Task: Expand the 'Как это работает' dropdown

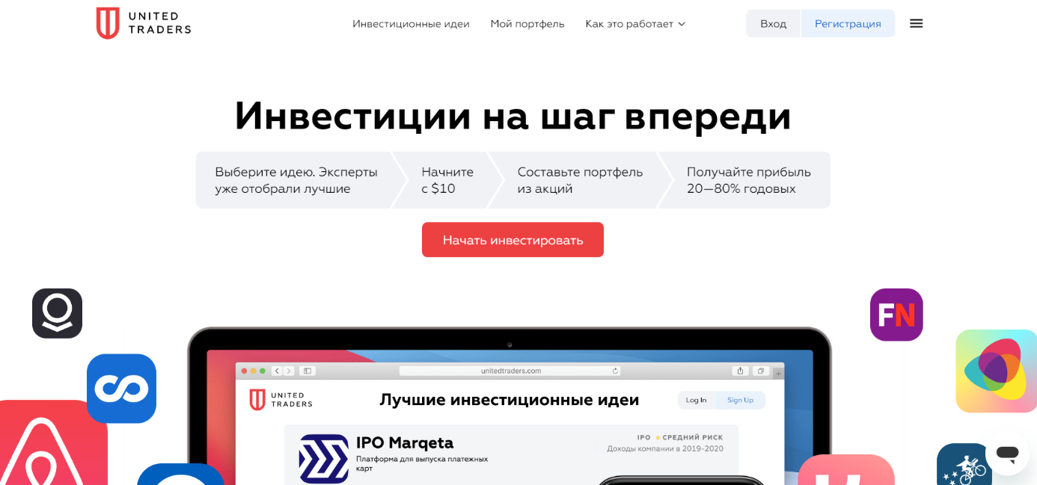Action: pos(635,23)
